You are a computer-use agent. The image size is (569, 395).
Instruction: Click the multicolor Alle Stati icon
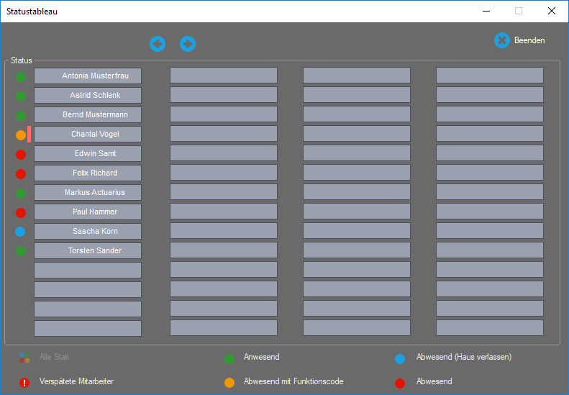[x=24, y=358]
